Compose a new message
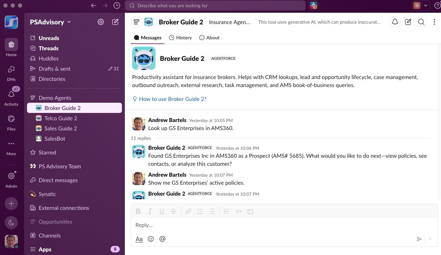 (115, 22)
